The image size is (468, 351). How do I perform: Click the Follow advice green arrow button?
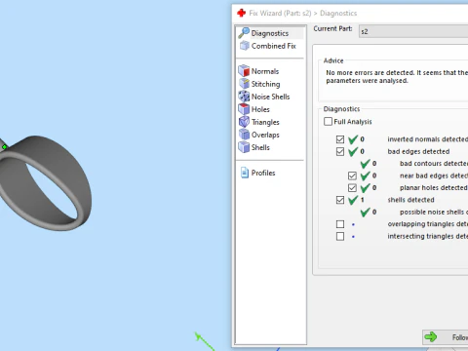pos(446,337)
